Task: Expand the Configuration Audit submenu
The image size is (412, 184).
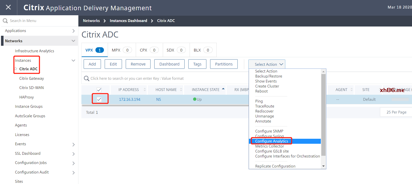Action: (73, 172)
